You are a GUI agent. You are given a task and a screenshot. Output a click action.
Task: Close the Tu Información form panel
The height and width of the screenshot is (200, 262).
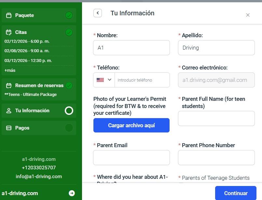point(248,15)
